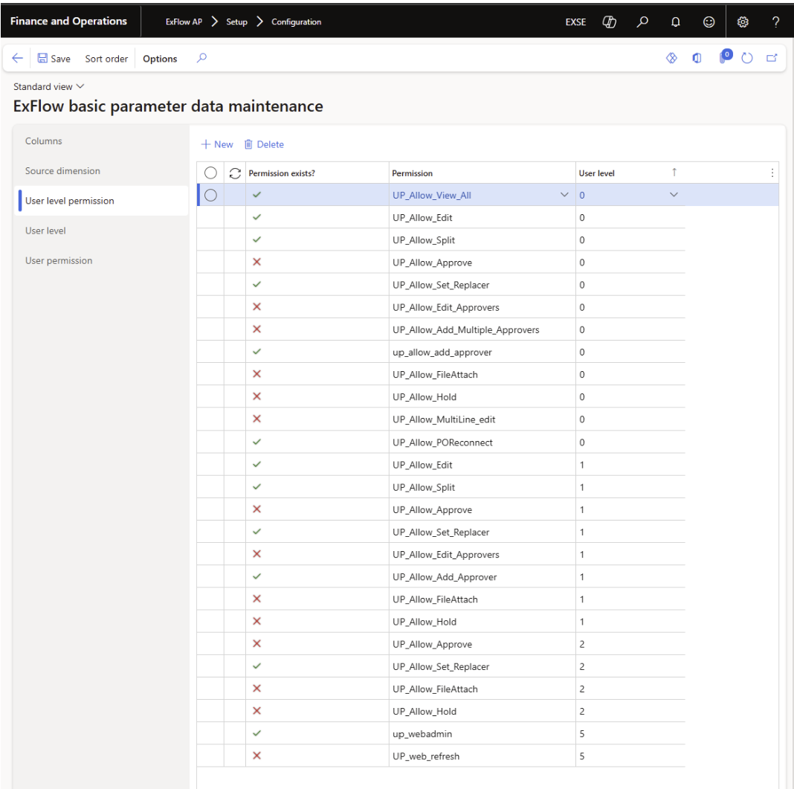Open the notifications bell
The image size is (794, 789).
[676, 22]
